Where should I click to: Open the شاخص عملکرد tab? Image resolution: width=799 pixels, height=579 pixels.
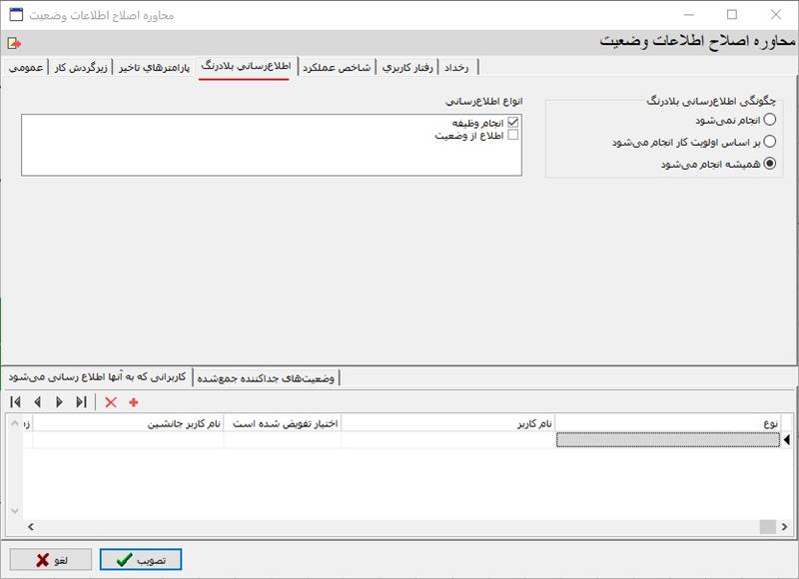(x=339, y=67)
